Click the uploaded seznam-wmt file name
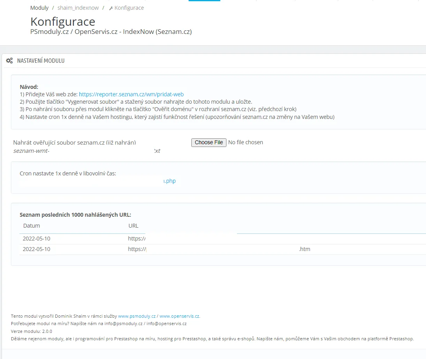 click(32, 151)
